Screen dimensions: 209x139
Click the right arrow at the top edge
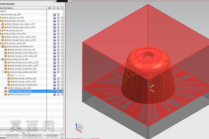70,1
